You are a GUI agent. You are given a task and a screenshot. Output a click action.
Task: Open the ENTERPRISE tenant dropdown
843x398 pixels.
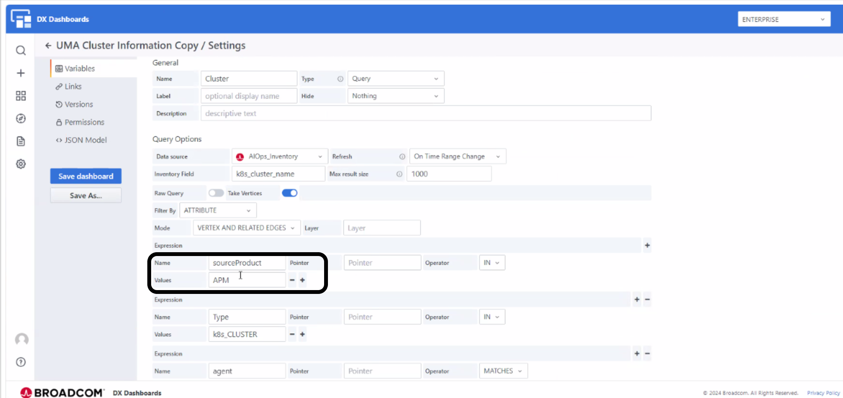(783, 19)
